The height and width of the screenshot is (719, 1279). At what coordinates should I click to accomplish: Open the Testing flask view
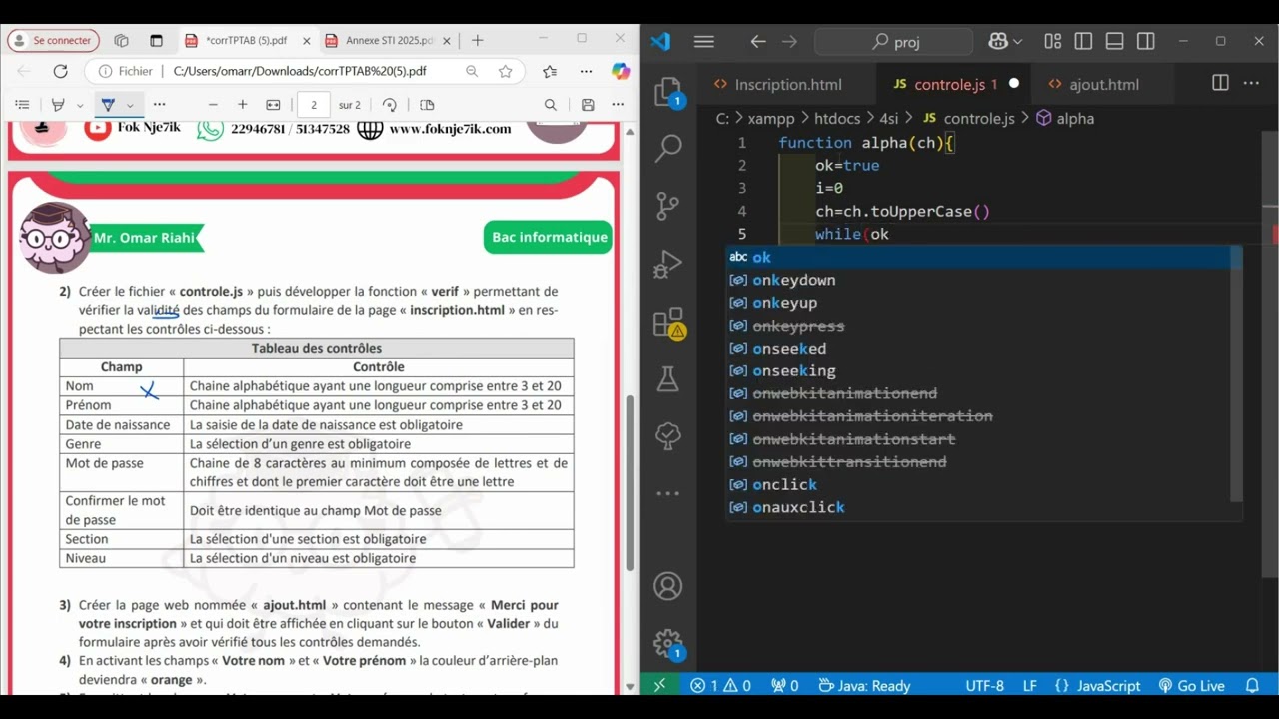coord(667,378)
